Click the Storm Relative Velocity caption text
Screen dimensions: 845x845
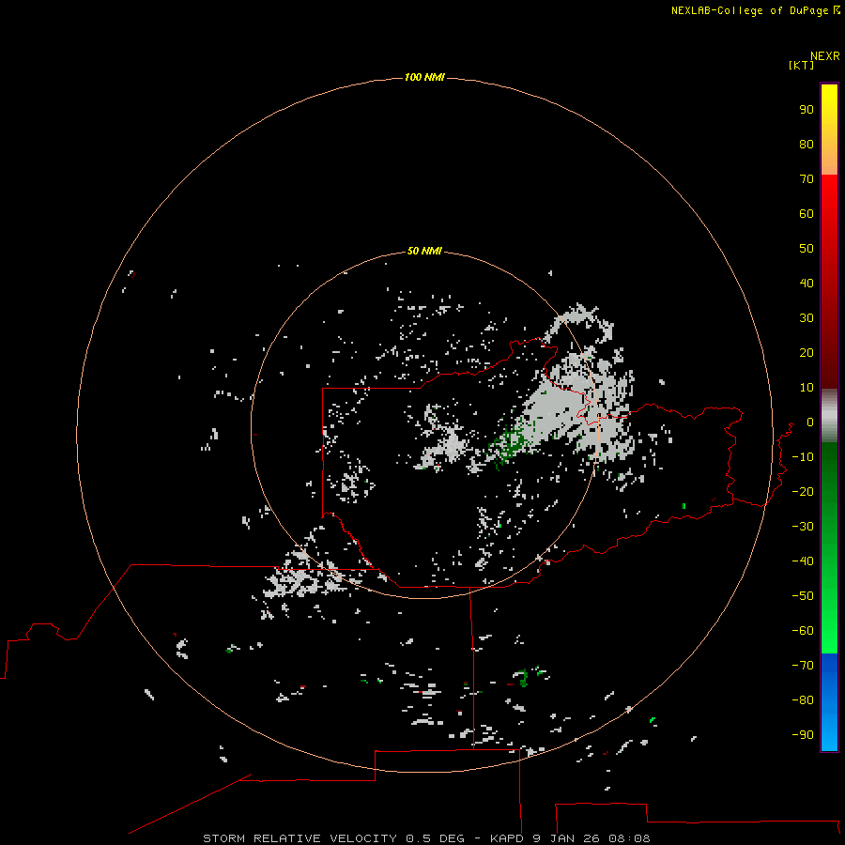(x=426, y=838)
